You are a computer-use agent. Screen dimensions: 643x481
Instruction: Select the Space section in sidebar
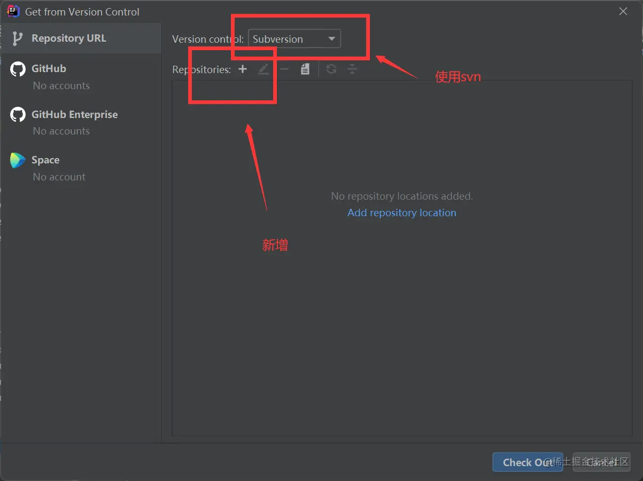(81, 168)
